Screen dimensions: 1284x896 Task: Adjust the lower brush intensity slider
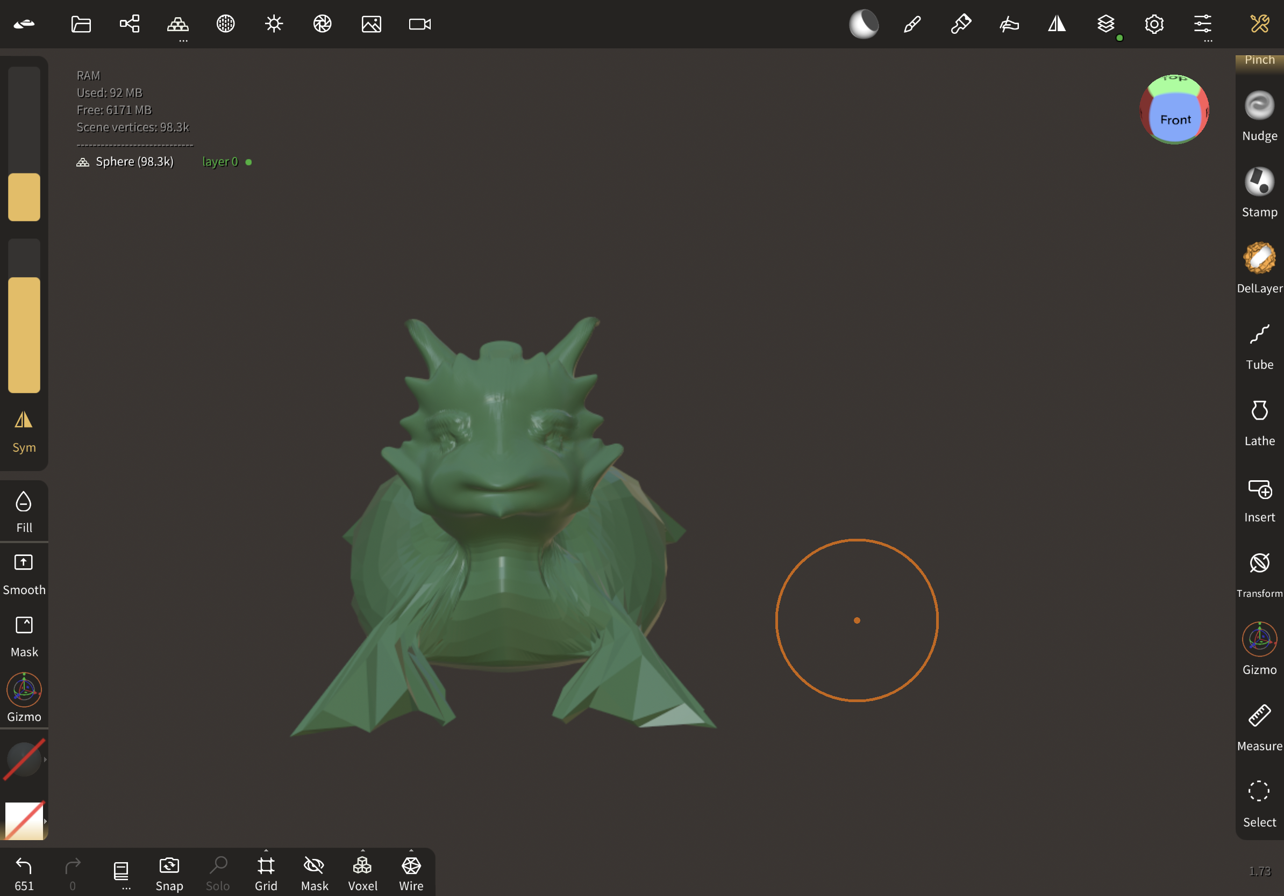click(24, 316)
